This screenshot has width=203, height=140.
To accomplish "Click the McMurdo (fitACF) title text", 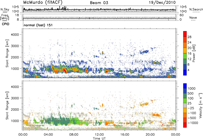I will click(43, 3).
